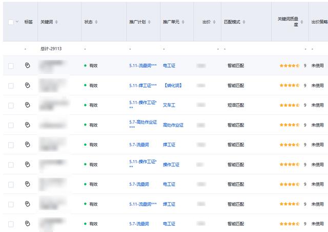Click the 总计-29113 summary cell

point(51,49)
